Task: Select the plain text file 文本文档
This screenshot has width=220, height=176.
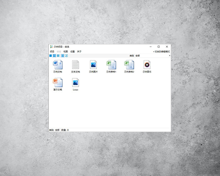Action: (x=76, y=66)
